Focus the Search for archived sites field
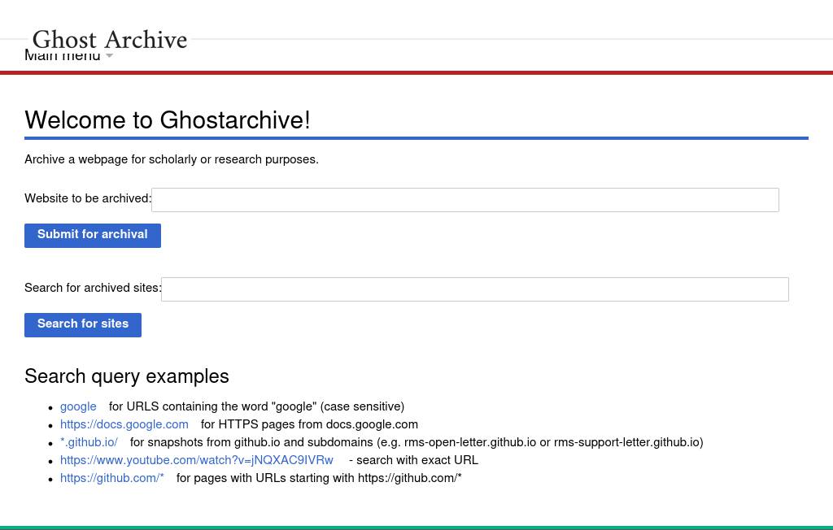Screen dimensions: 833x530 pyautogui.click(x=474, y=289)
